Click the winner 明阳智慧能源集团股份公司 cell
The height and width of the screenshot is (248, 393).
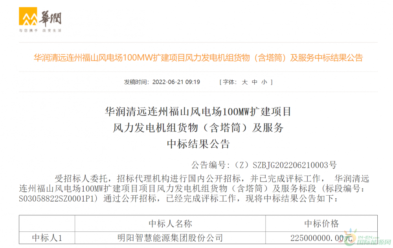point(170,238)
